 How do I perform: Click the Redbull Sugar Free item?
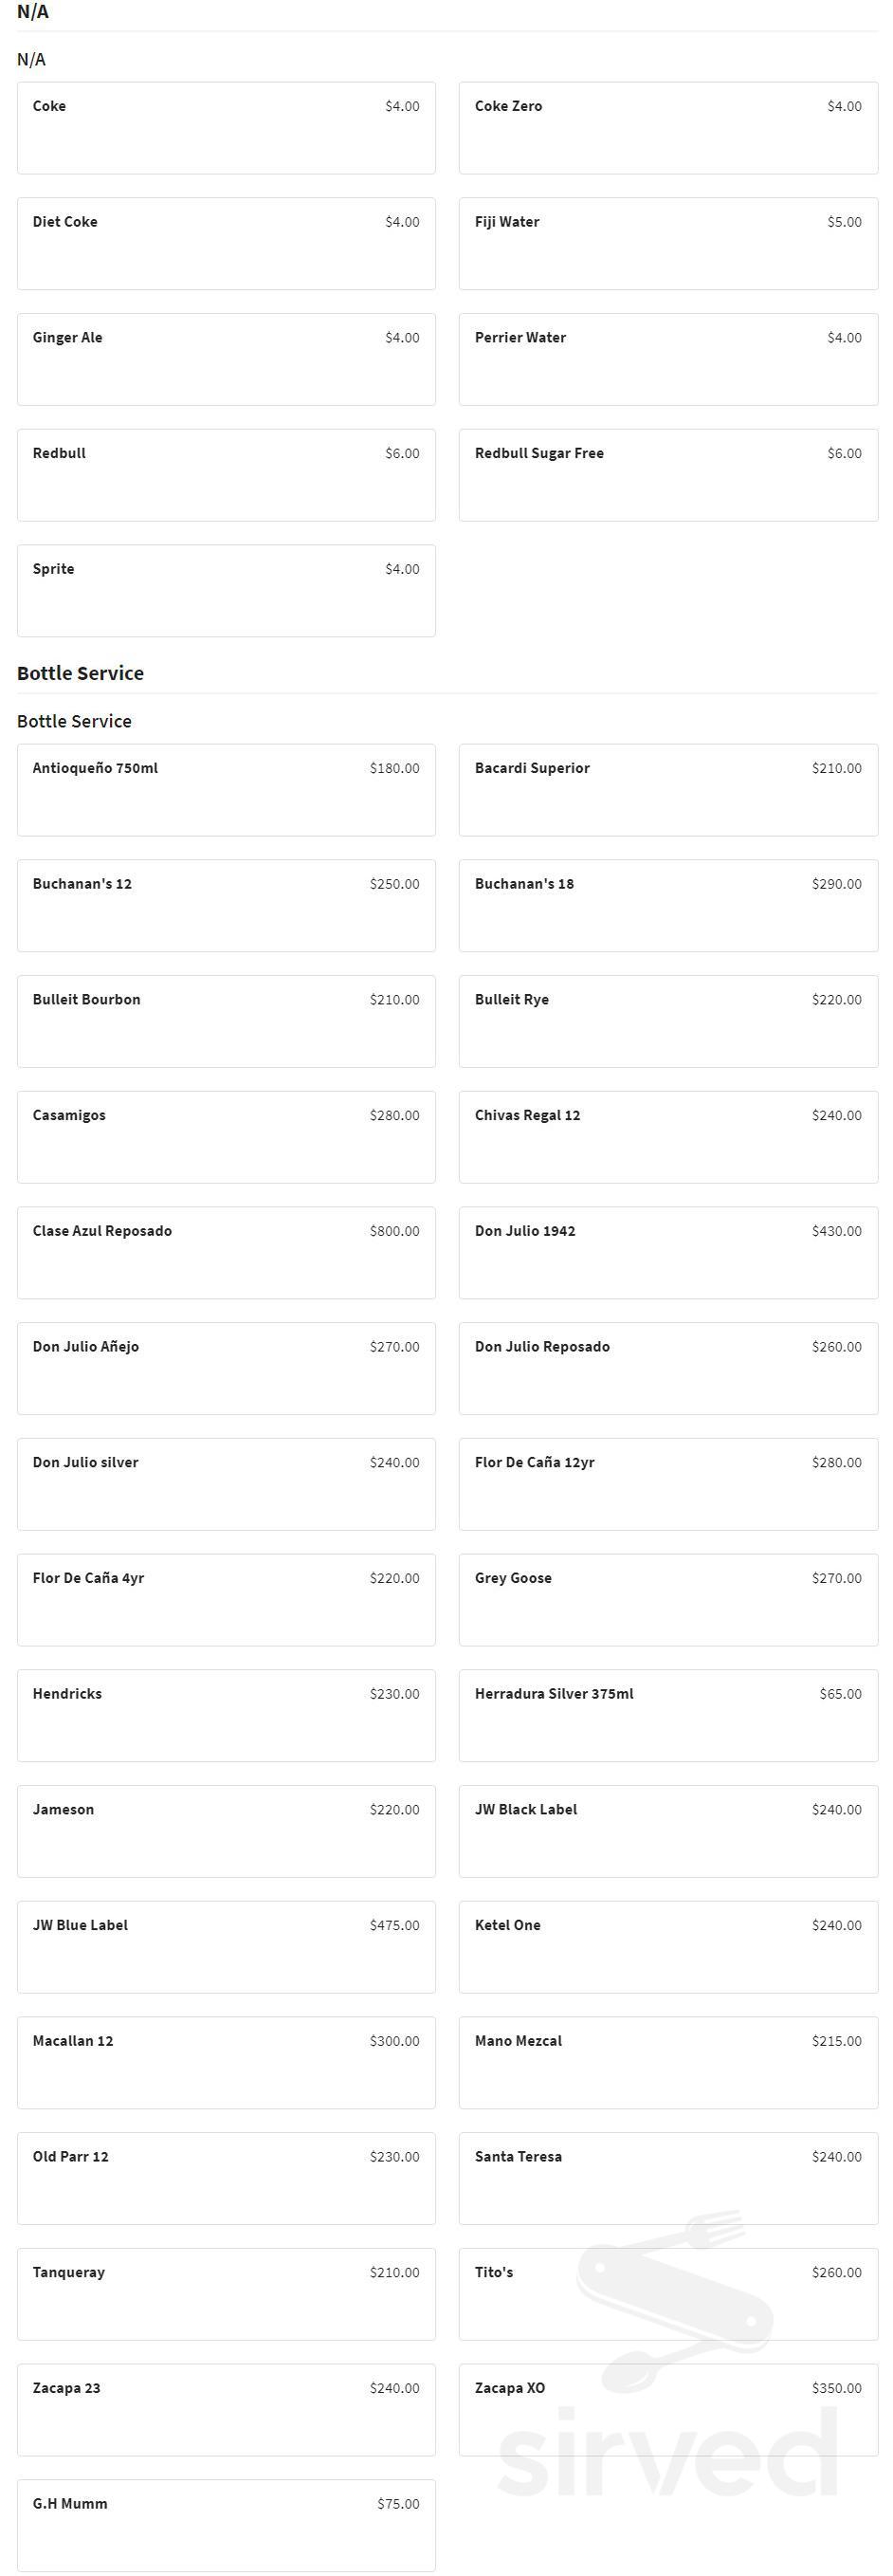tap(668, 475)
